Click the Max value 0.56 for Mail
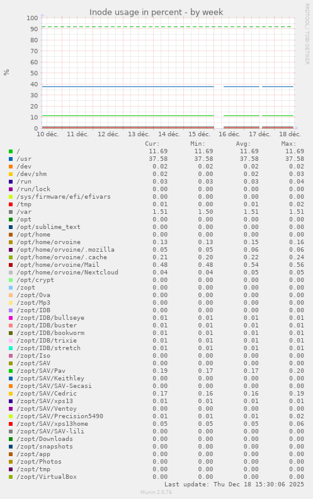This screenshot has height=499, width=313. tap(297, 265)
